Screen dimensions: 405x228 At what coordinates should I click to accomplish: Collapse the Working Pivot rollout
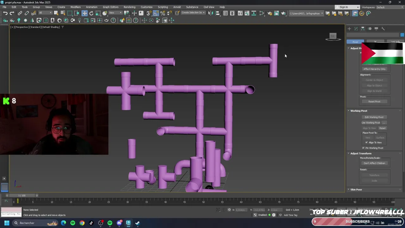pos(358,111)
